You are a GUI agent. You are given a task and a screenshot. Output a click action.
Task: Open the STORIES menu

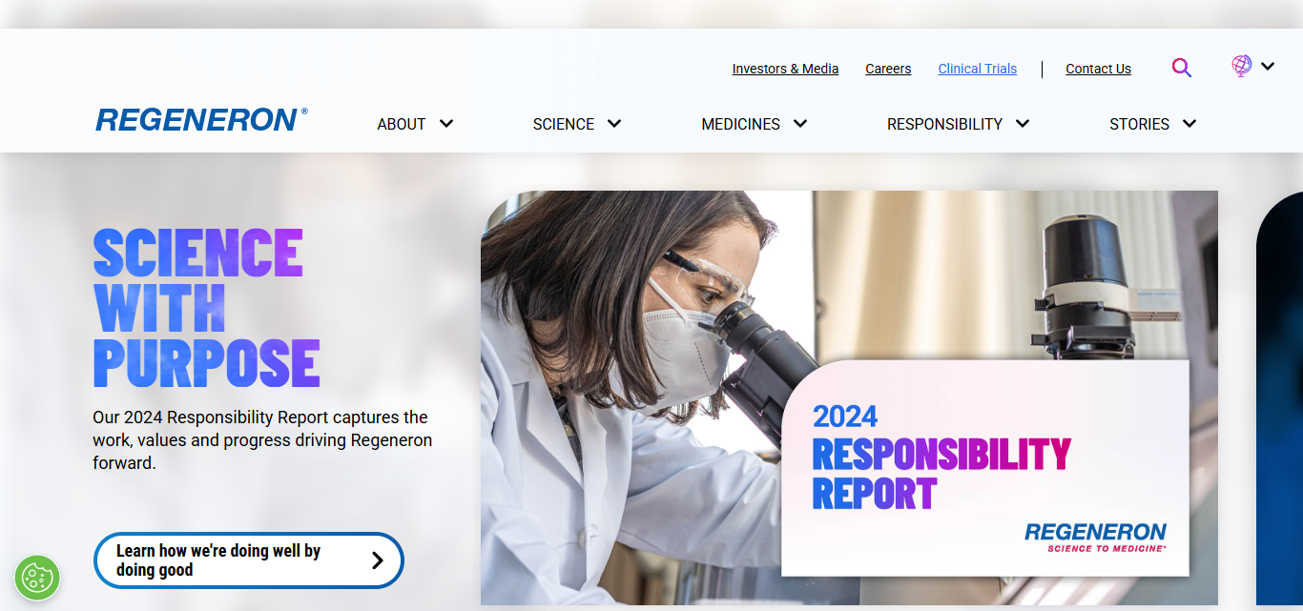click(x=1139, y=124)
